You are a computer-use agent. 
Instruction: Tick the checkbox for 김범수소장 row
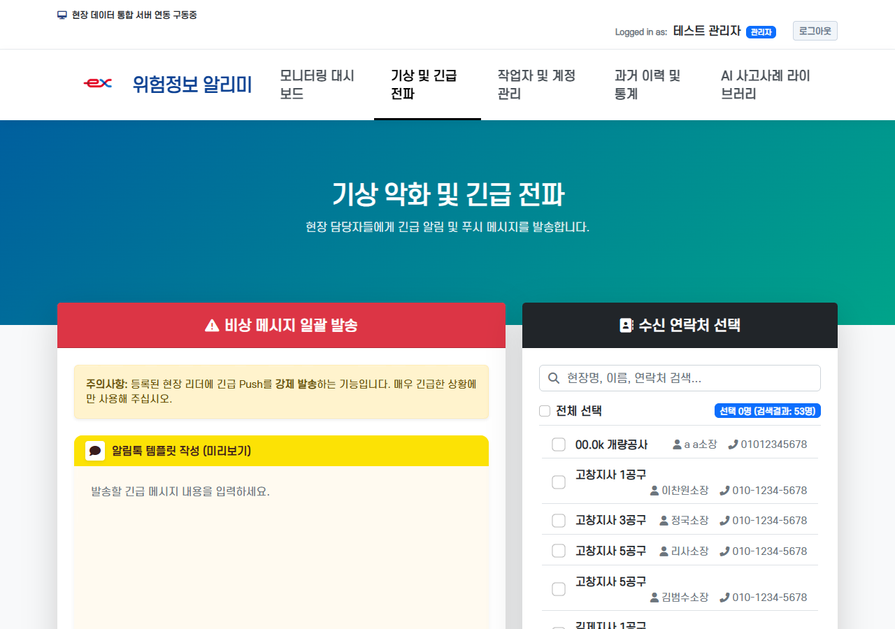559,589
